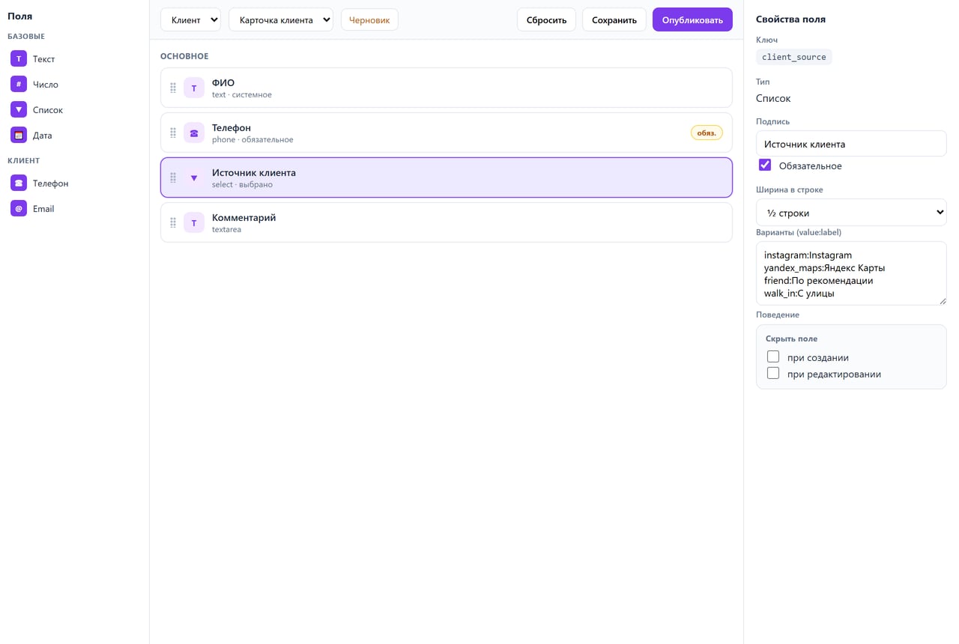
Task: Click the walk_in:С улицы option line
Action: tap(799, 294)
